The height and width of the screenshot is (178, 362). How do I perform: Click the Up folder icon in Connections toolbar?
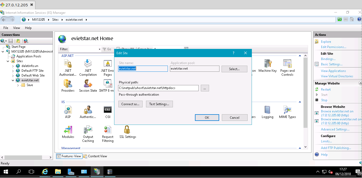18,41
